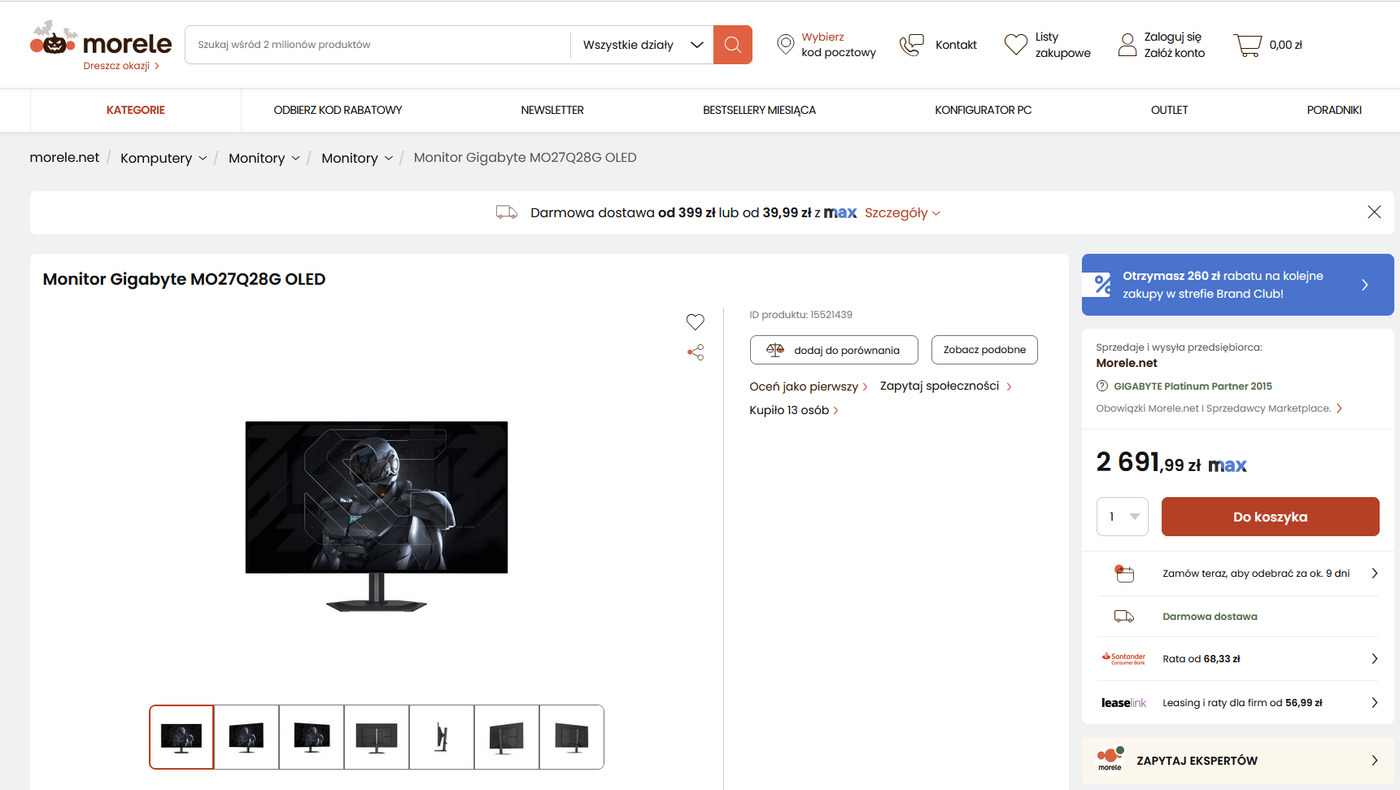Click the product search input field

(378, 45)
